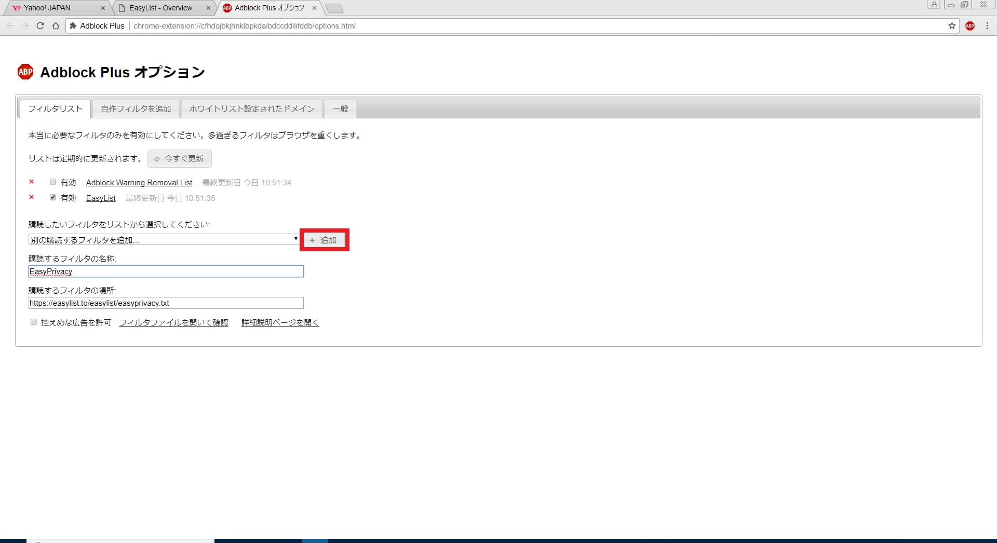Open the EasyList filter link
The height and width of the screenshot is (543, 997).
click(x=101, y=198)
